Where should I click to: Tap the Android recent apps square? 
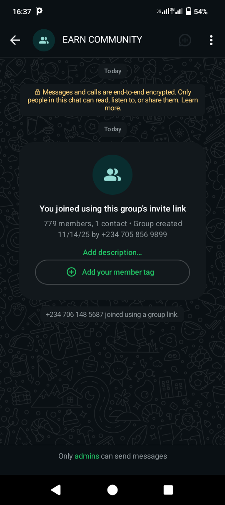click(168, 490)
